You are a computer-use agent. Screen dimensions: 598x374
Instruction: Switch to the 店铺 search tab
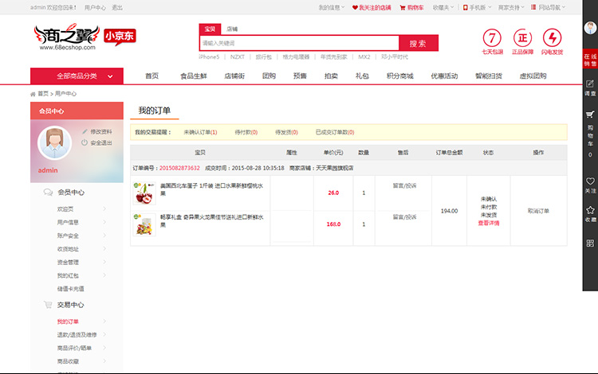(x=231, y=29)
